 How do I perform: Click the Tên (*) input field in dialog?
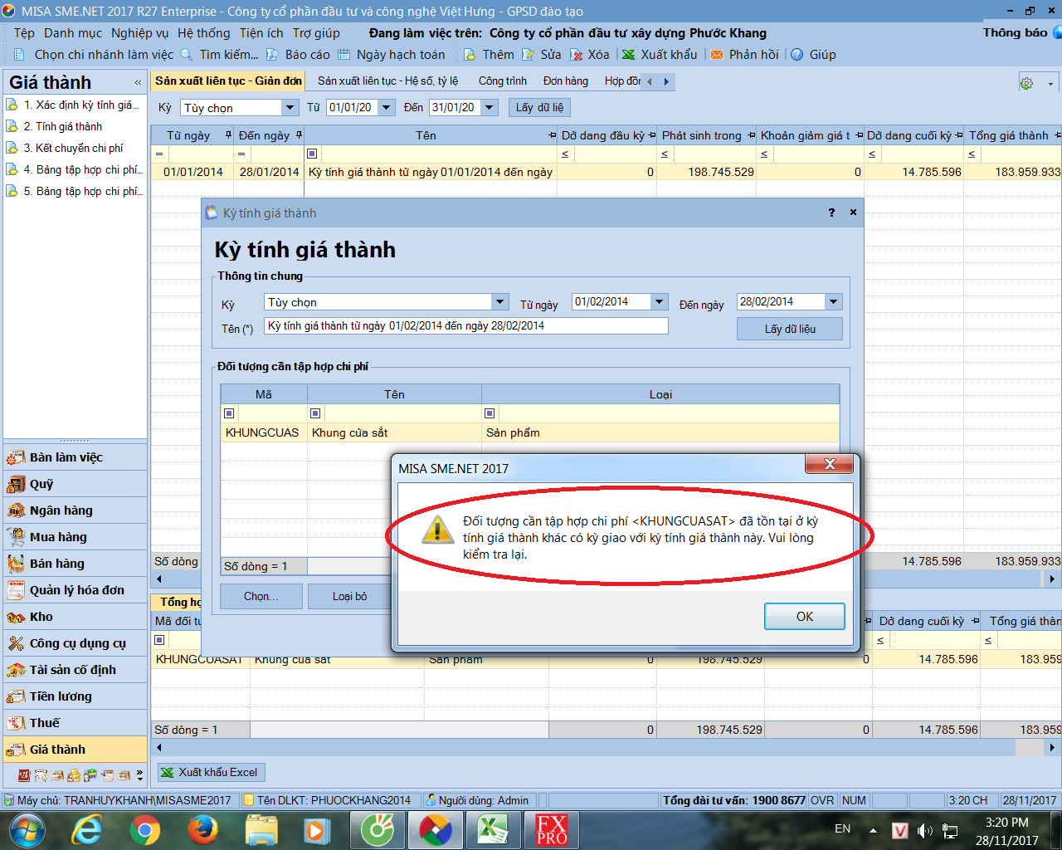point(466,326)
